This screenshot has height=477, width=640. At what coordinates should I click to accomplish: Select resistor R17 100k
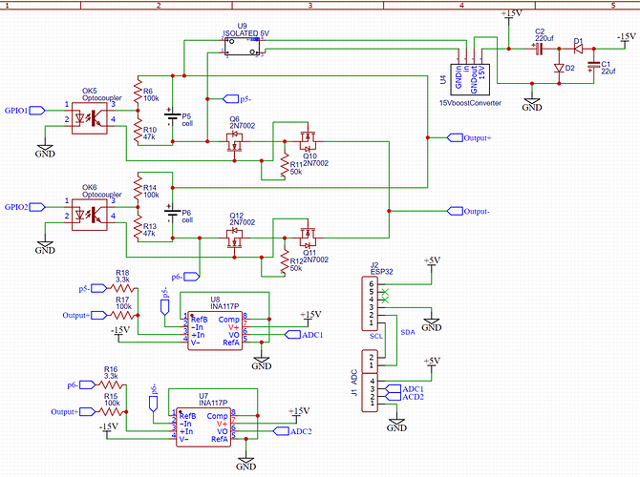(122, 315)
